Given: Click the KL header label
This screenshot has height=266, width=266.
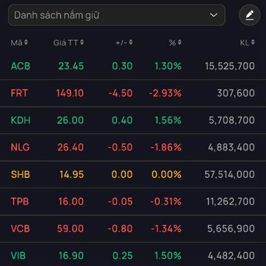Looking at the screenshot, I should pos(244,43).
